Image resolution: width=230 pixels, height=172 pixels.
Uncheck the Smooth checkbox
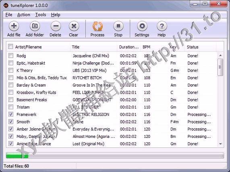tap(11, 122)
